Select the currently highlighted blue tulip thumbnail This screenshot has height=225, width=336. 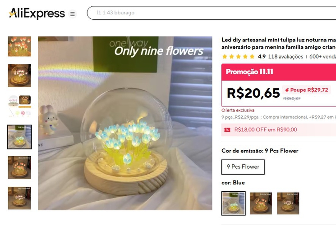(x=19, y=137)
